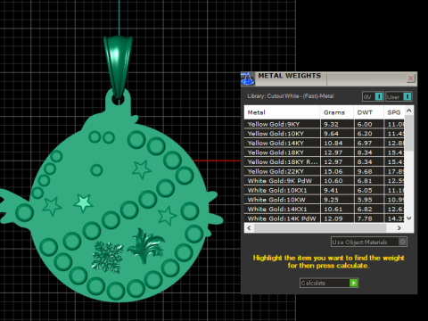Click the 9.32 grams value
Image resolution: width=428 pixels, height=321 pixels.
331,124
